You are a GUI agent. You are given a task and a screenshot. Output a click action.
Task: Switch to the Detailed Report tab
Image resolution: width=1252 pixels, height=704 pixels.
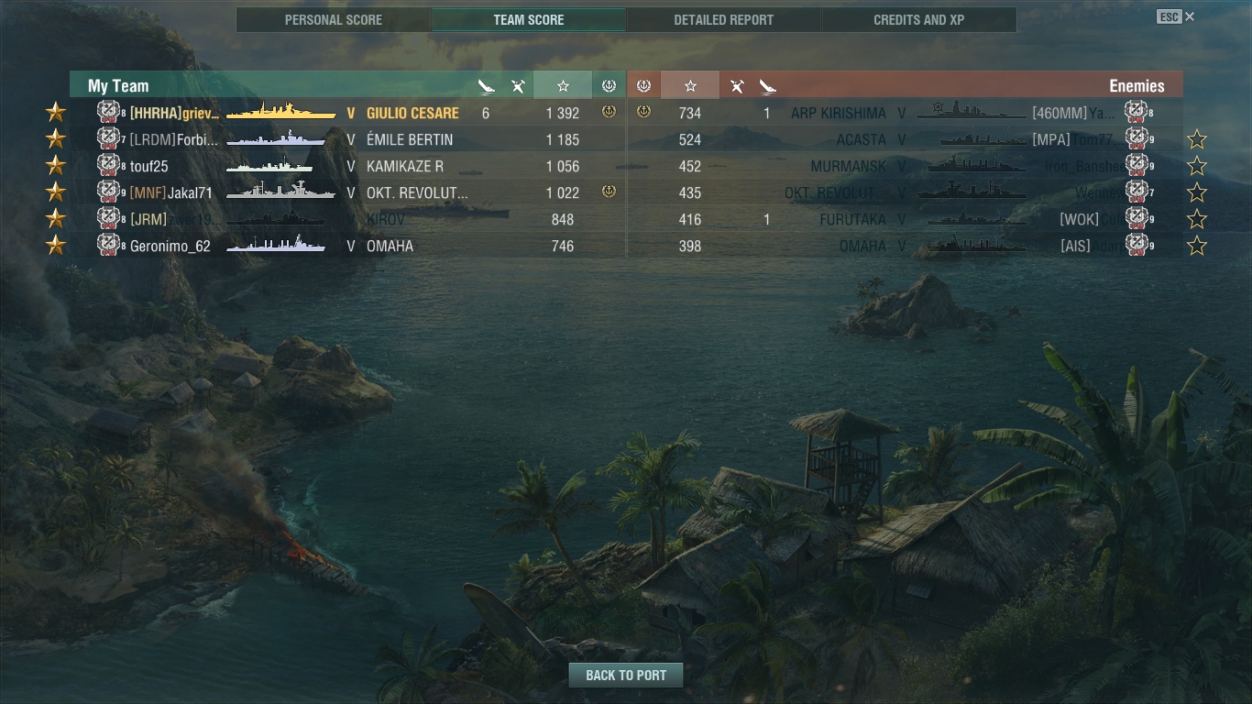coord(723,19)
